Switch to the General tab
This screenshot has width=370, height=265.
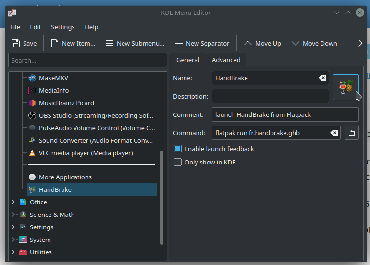(x=188, y=60)
